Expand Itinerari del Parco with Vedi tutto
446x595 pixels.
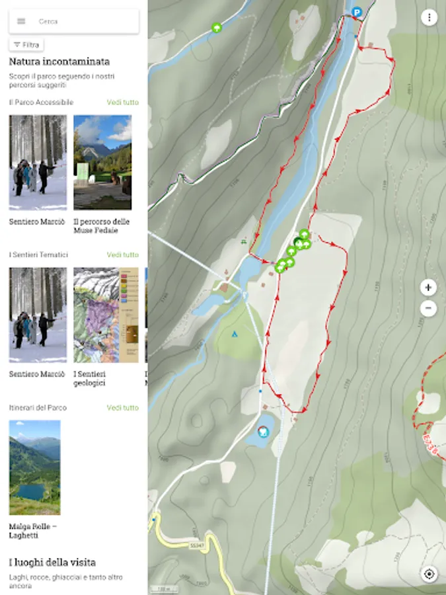pos(122,408)
